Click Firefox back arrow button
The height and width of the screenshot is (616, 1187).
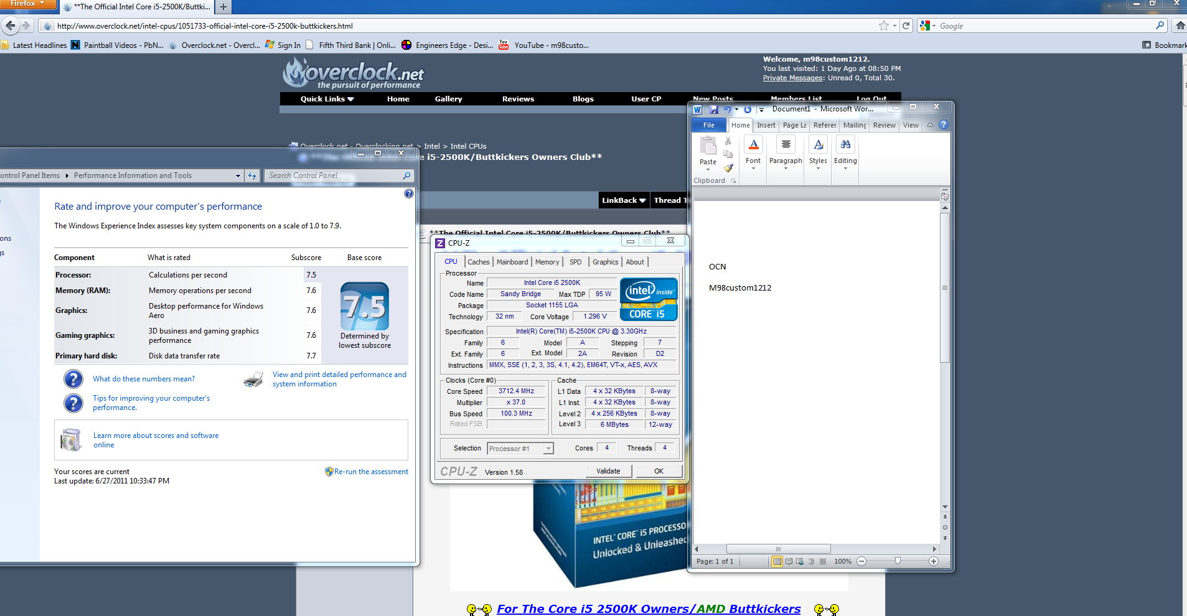point(10,26)
